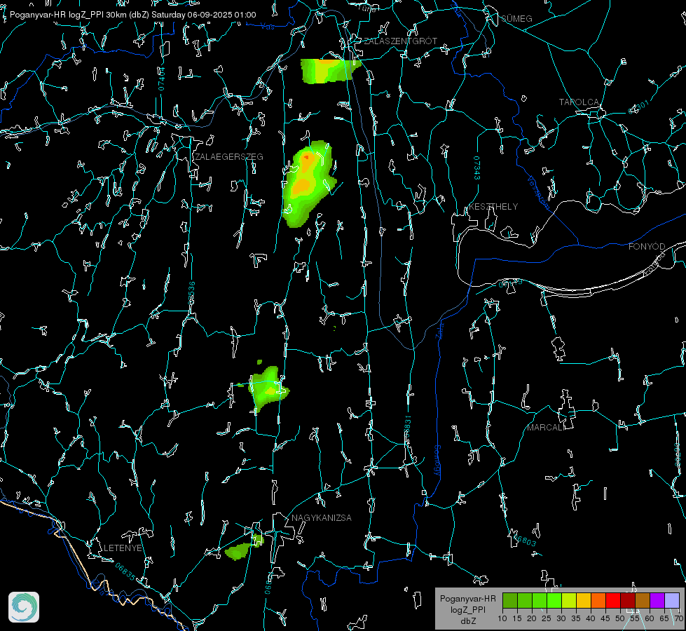Click the legend scale value 10
Viewport: 686px width, 631px height.
[502, 618]
